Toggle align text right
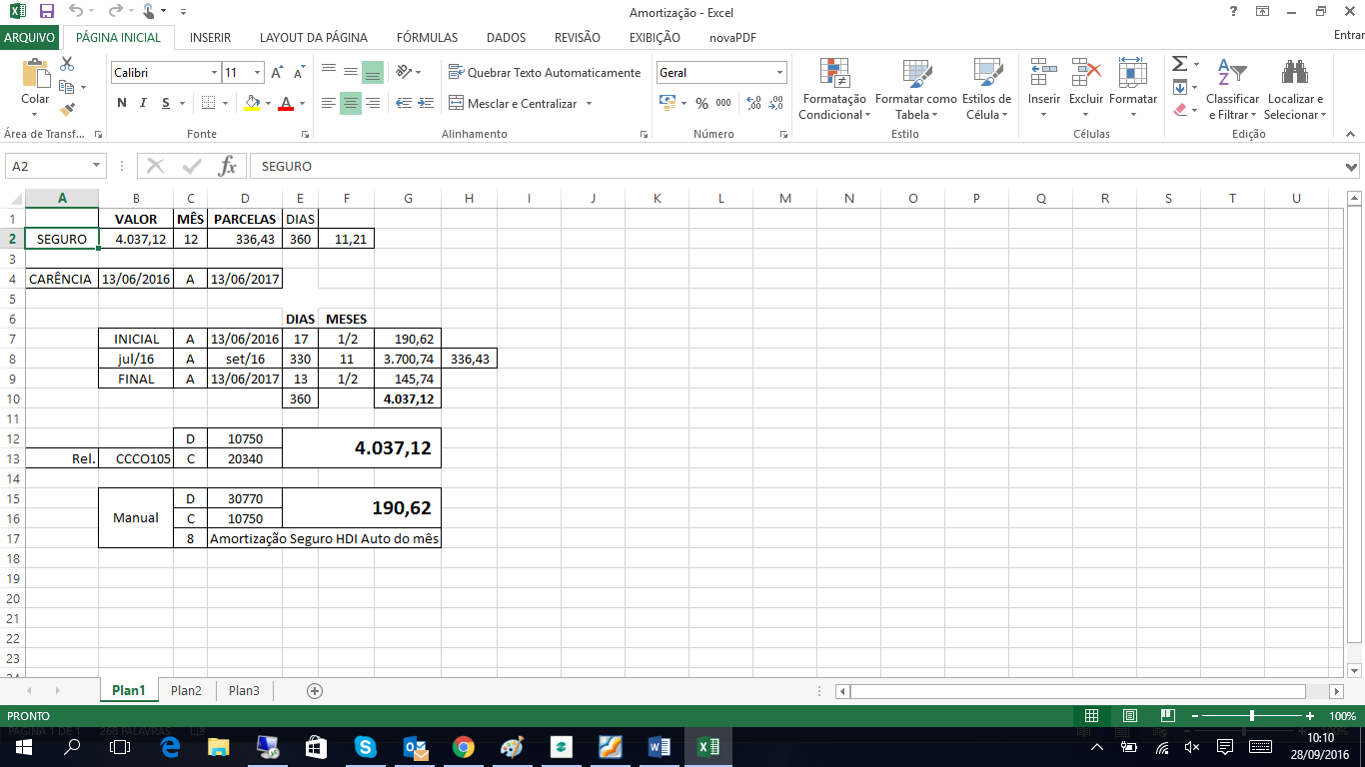The image size is (1365, 767). tap(373, 103)
